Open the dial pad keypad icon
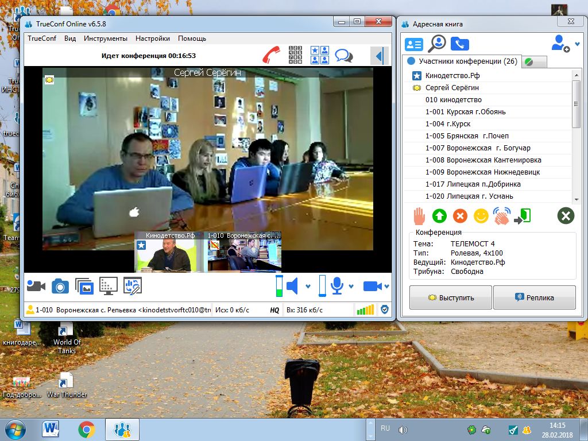 pyautogui.click(x=295, y=55)
